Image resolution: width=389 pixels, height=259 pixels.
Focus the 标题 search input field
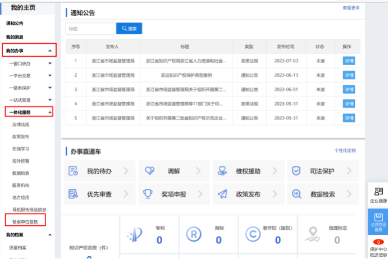(91, 29)
